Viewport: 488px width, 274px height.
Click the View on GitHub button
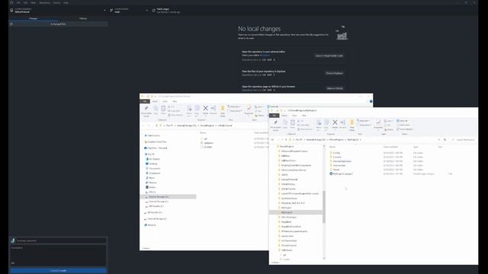coord(335,88)
